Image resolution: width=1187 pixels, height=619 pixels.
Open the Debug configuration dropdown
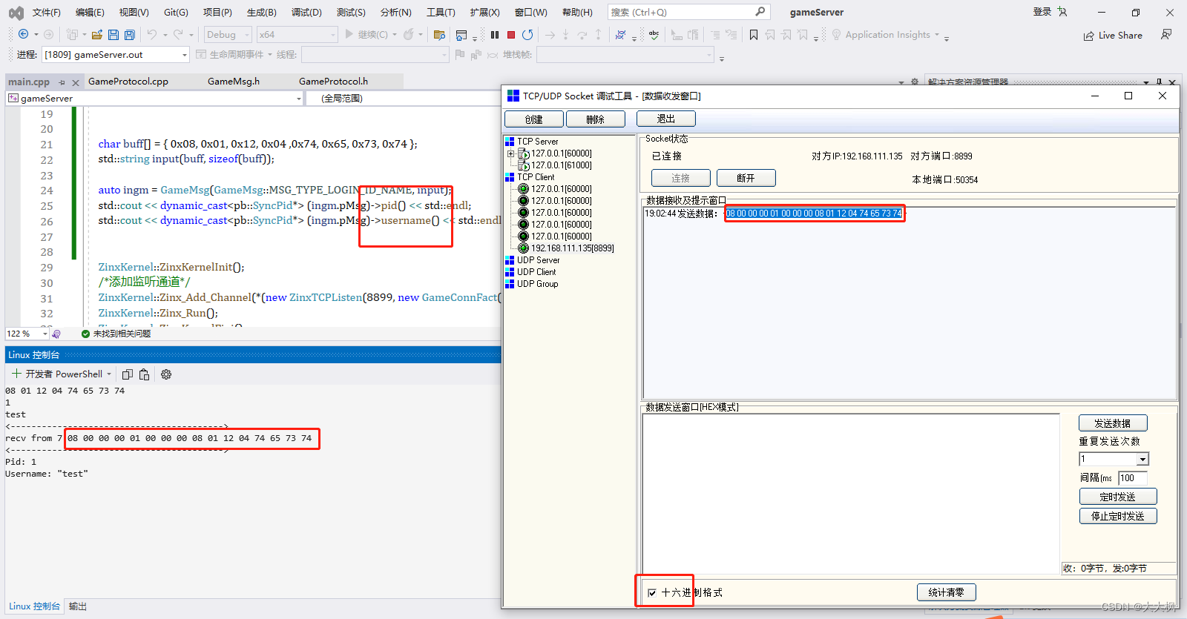point(228,34)
